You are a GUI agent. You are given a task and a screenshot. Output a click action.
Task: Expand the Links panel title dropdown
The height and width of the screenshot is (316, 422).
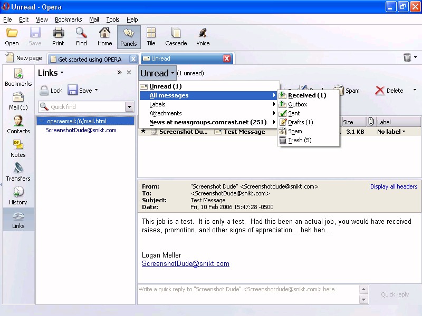point(51,73)
